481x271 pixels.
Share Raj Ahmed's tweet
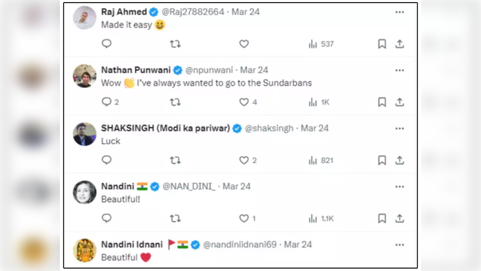point(399,44)
